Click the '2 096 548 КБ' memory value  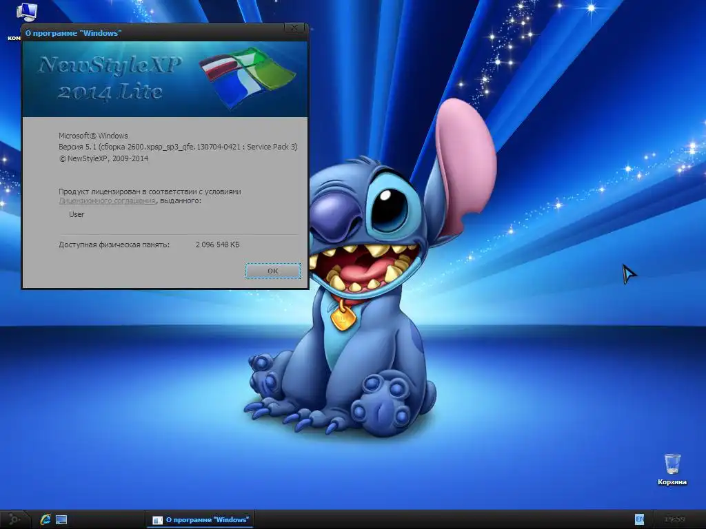point(217,245)
